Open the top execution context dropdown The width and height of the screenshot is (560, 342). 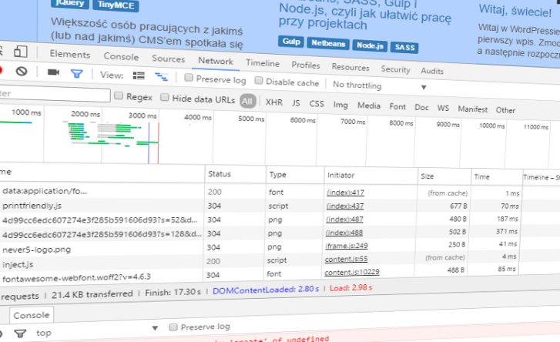(x=96, y=330)
